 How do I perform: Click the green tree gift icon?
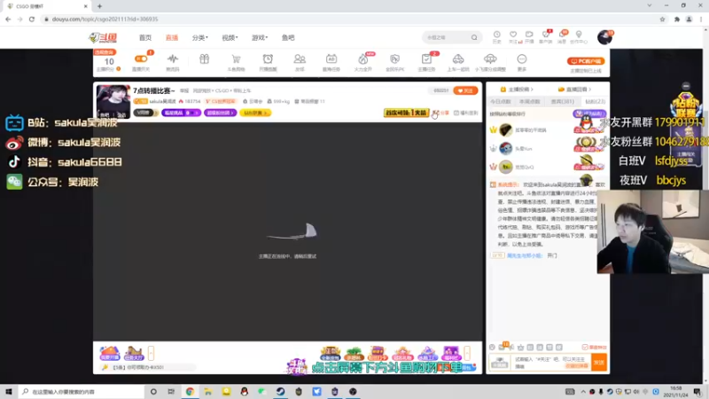[354, 353]
